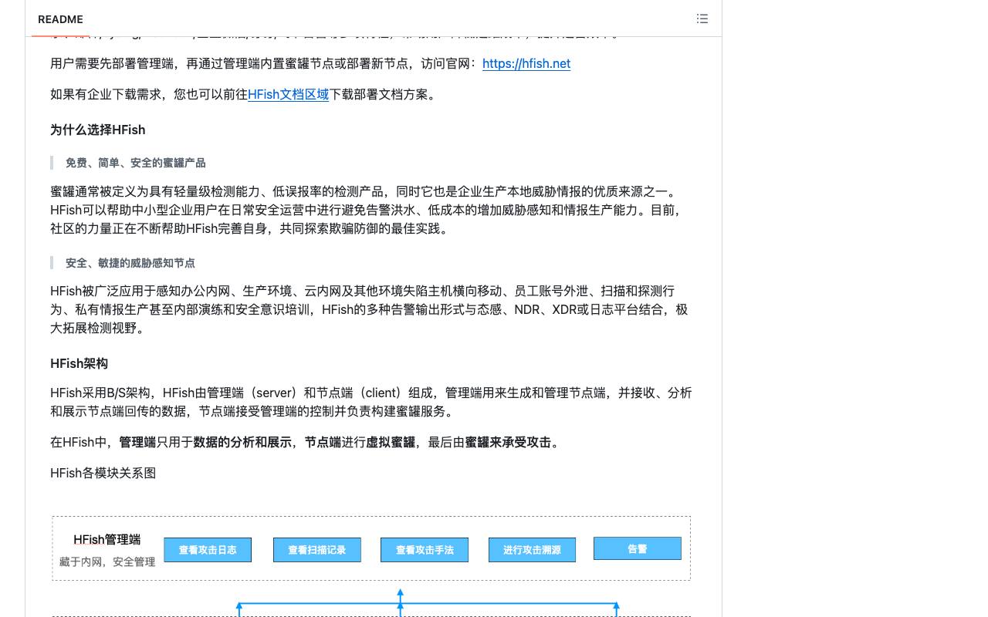Click the quote 安全、敏捷的威胁感知节点
This screenshot has width=988, height=617.
pyautogui.click(x=130, y=263)
